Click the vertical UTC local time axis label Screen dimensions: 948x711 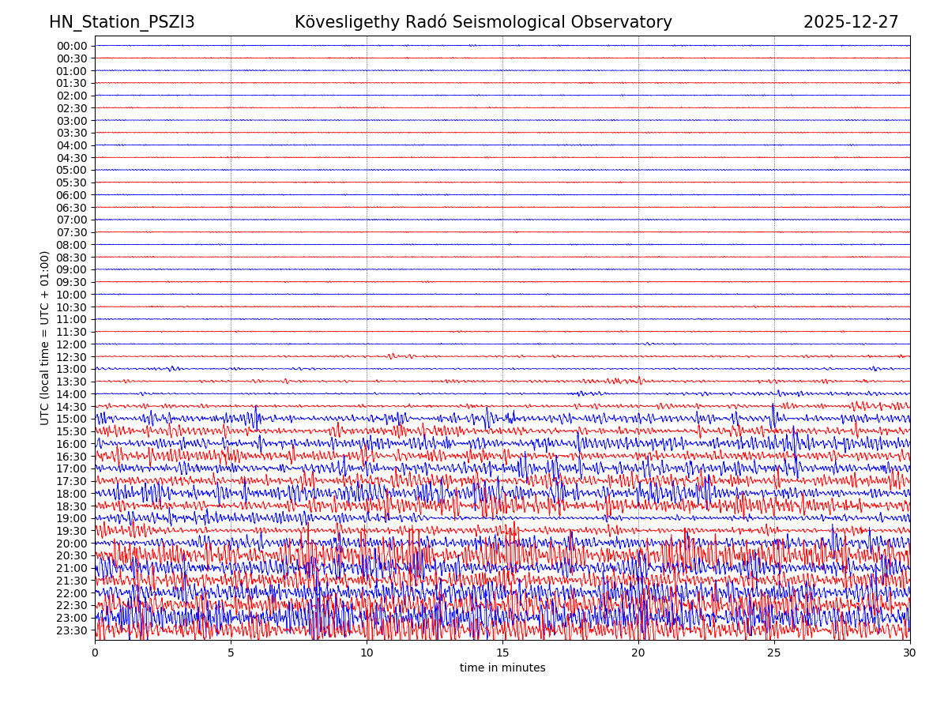click(x=45, y=337)
